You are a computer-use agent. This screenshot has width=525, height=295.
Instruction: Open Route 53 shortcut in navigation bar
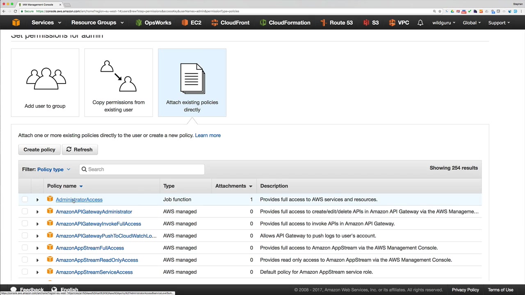point(336,23)
